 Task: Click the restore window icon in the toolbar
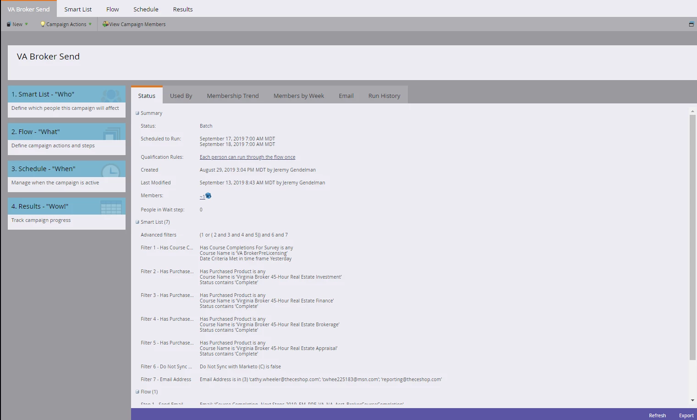(692, 24)
